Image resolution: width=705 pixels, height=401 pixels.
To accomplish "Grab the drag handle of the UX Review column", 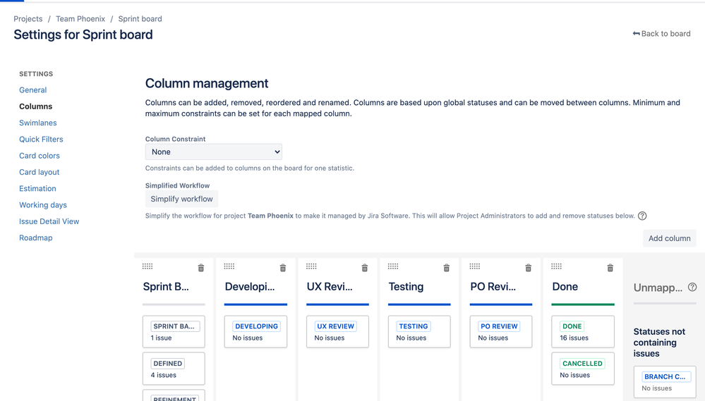I will pos(311,266).
